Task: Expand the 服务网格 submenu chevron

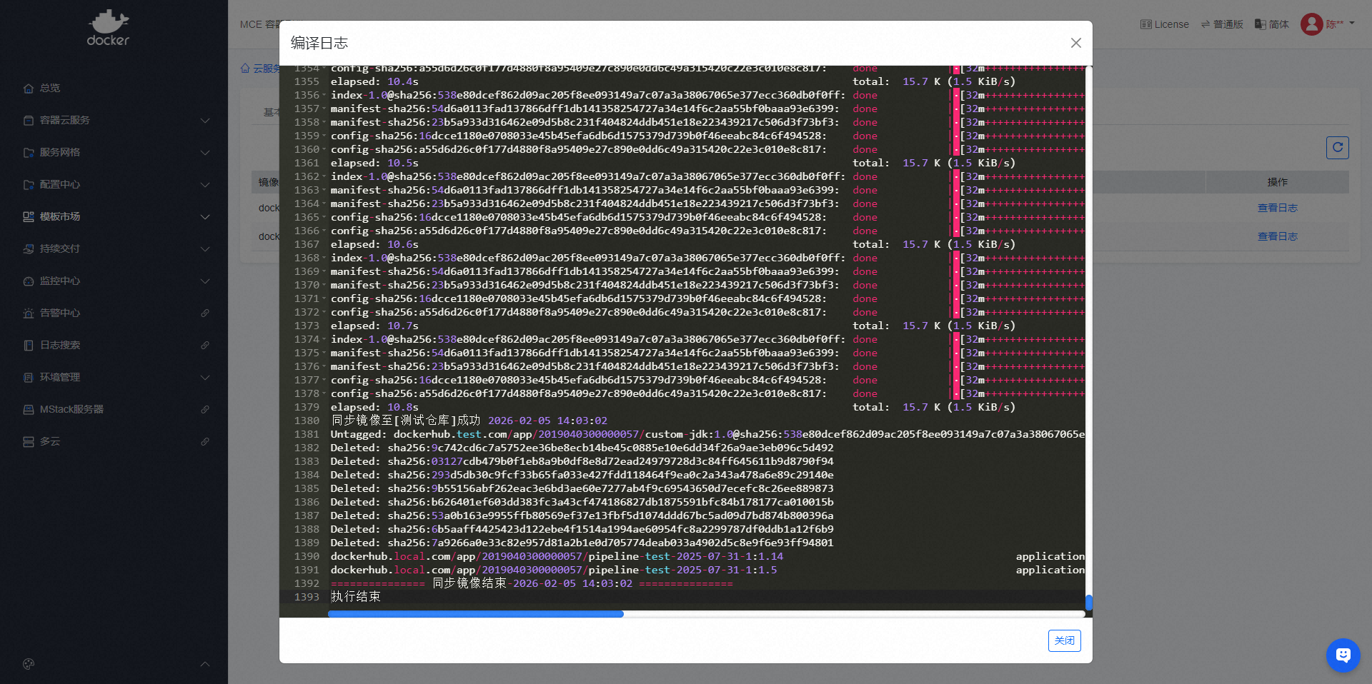Action: (205, 153)
